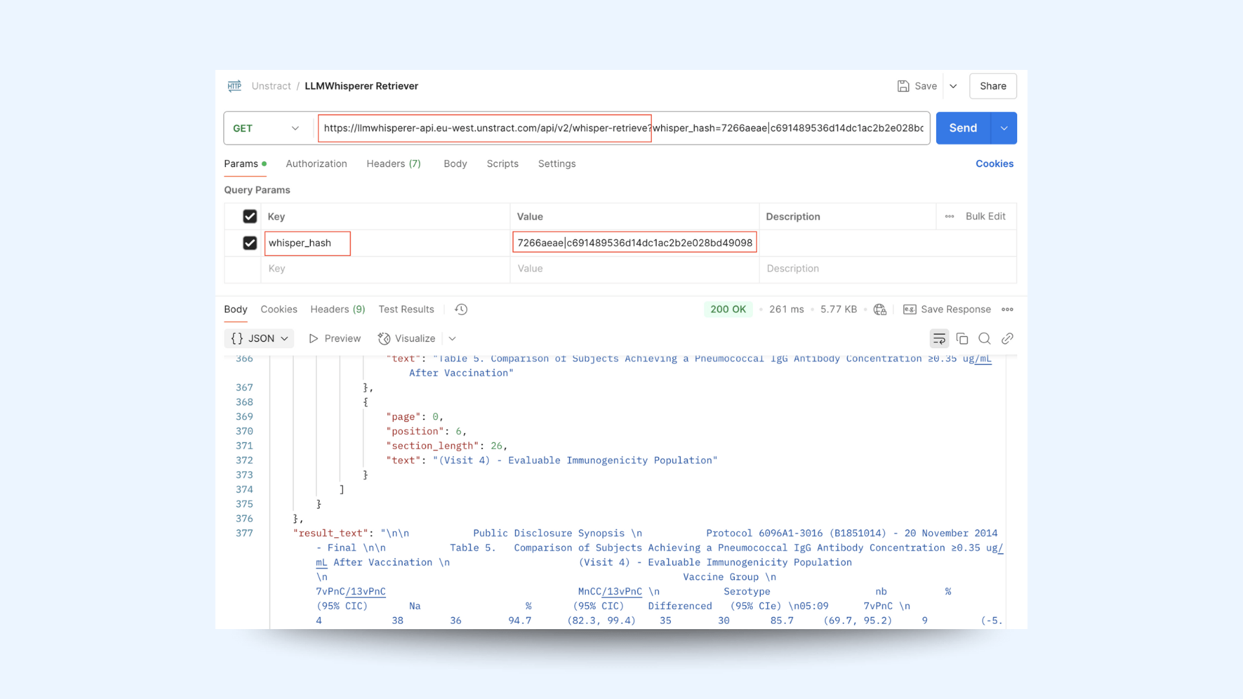Open the Test Results tab

(406, 309)
